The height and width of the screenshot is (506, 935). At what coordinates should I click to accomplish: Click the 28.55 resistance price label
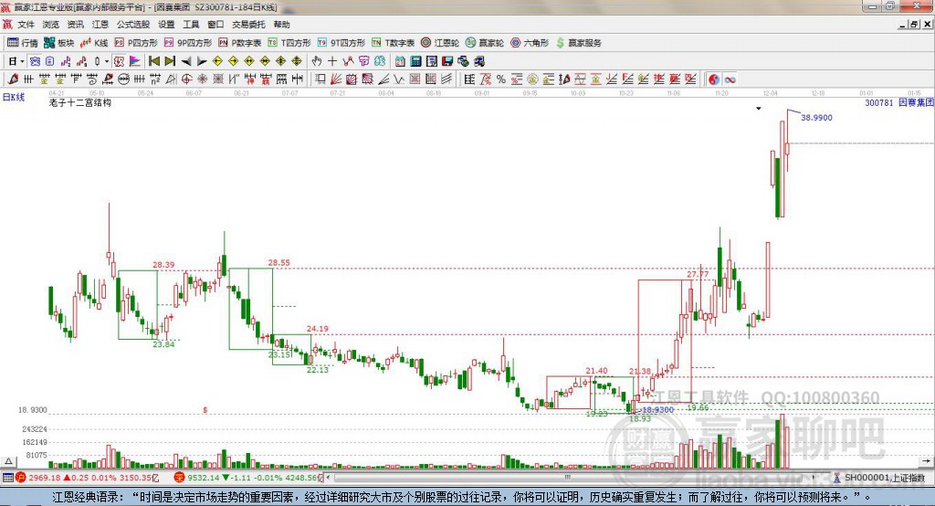click(278, 262)
